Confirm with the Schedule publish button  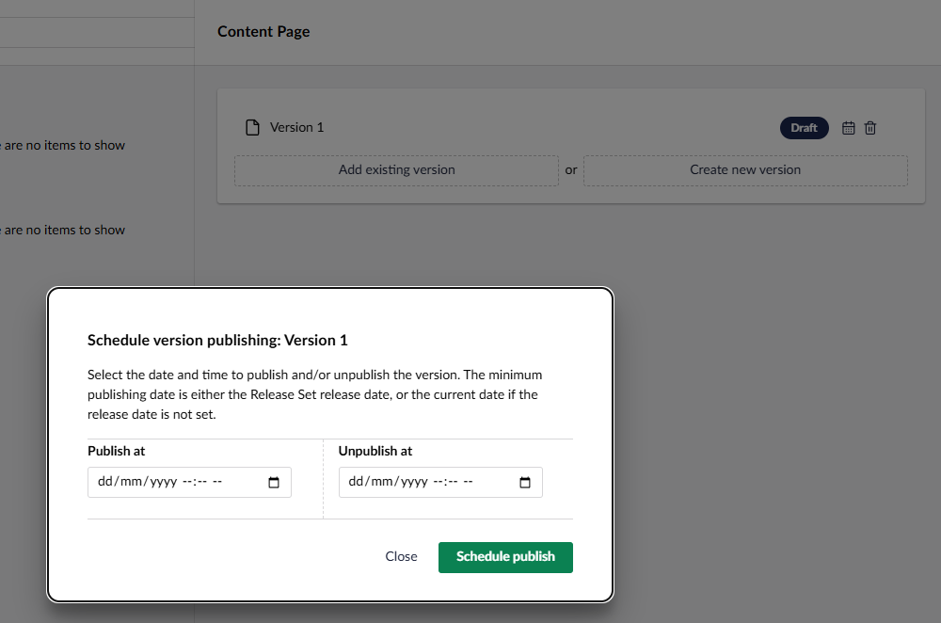(x=505, y=556)
